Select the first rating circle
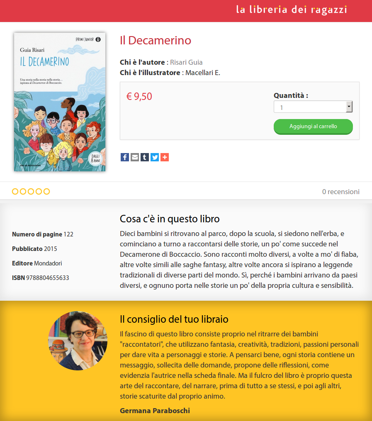The width and height of the screenshot is (372, 421). point(15,192)
